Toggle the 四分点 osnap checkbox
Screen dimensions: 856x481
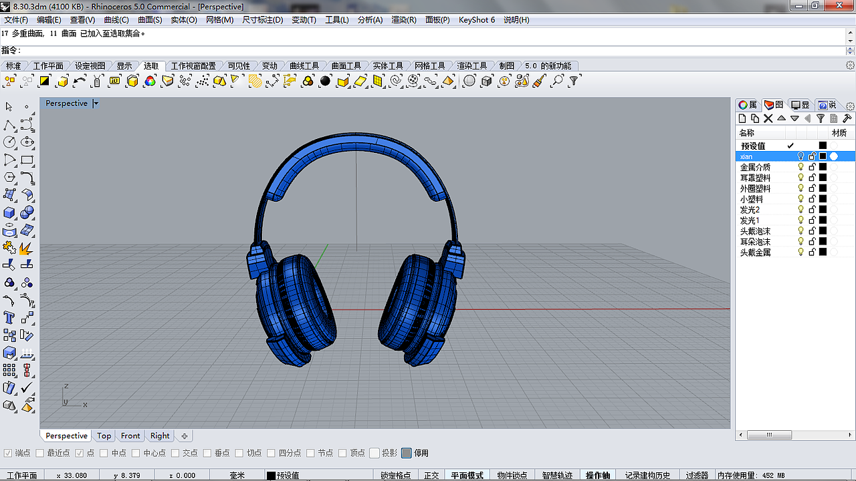coord(272,453)
